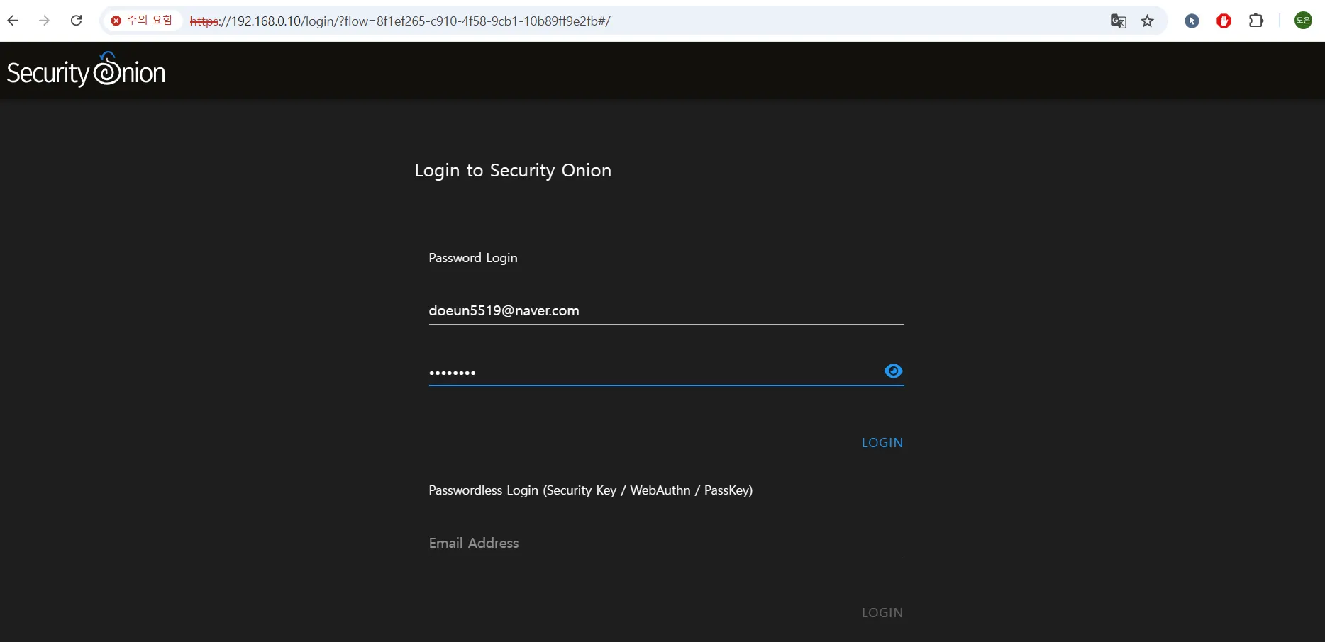The image size is (1325, 642).
Task: Click the greyed-out passwordless LOGIN button
Action: pyautogui.click(x=882, y=612)
